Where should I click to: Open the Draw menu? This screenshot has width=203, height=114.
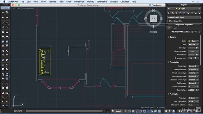[69, 2]
